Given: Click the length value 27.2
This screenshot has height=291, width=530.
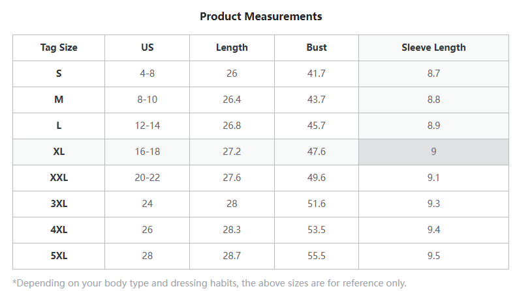Looking at the screenshot, I should tap(232, 152).
